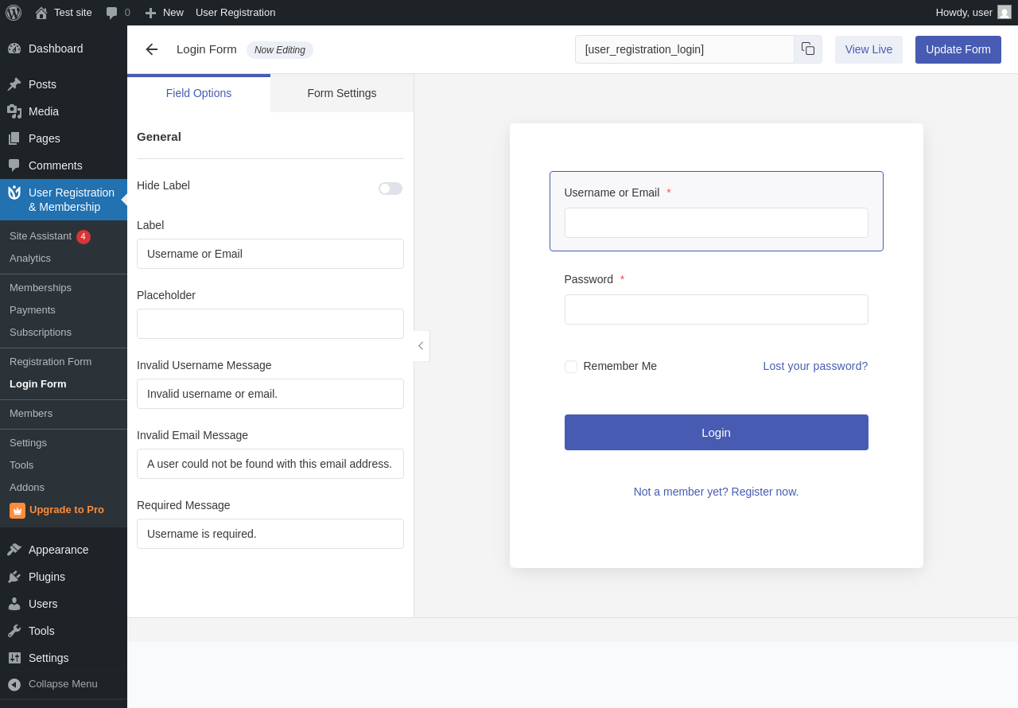Open the Howdy, user account menu
The width and height of the screenshot is (1018, 708).
[x=973, y=13]
